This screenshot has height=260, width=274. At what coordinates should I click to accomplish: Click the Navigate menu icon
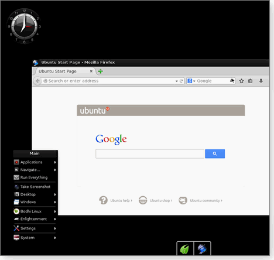[x=16, y=170]
